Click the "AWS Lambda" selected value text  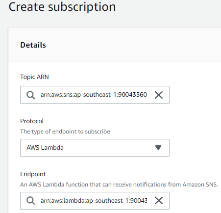pos(45,148)
